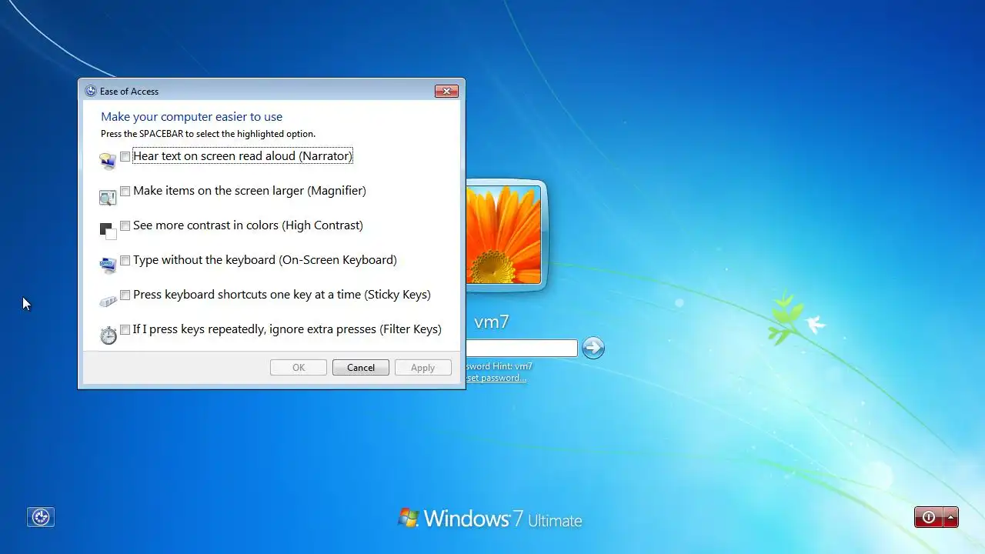The width and height of the screenshot is (985, 554).
Task: Click the password hint text
Action: [499, 366]
